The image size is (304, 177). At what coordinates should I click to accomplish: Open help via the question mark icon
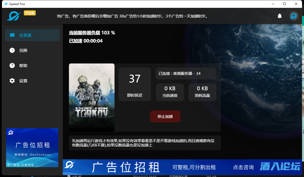point(12,65)
